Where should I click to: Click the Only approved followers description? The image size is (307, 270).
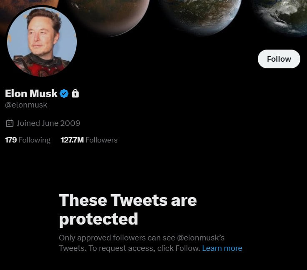[x=150, y=243]
